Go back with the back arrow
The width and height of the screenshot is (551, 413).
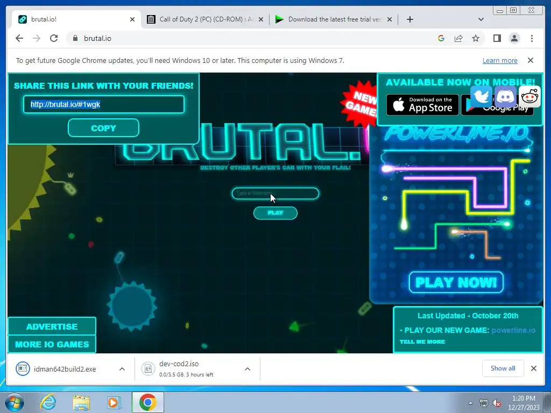(x=19, y=38)
